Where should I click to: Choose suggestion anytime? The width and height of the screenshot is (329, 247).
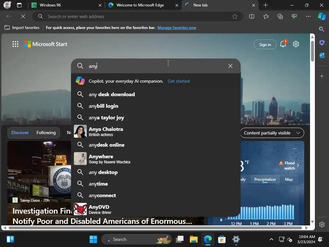[156, 184]
